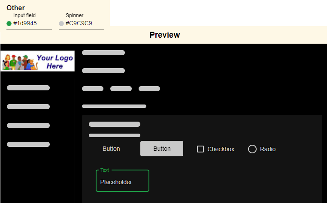Viewport: 327px width, 203px height.
Task: Click the rightmost of three pill placeholders
Action: coord(149,89)
